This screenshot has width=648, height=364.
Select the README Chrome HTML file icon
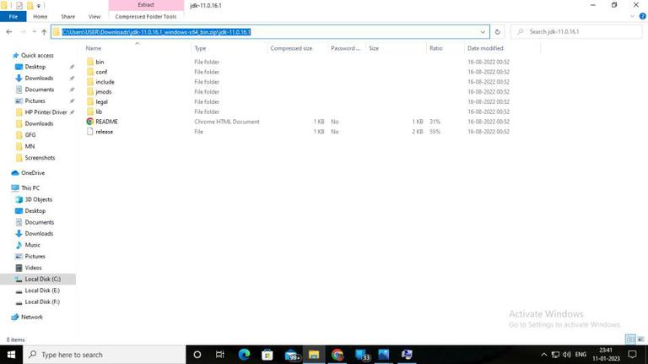coord(90,122)
